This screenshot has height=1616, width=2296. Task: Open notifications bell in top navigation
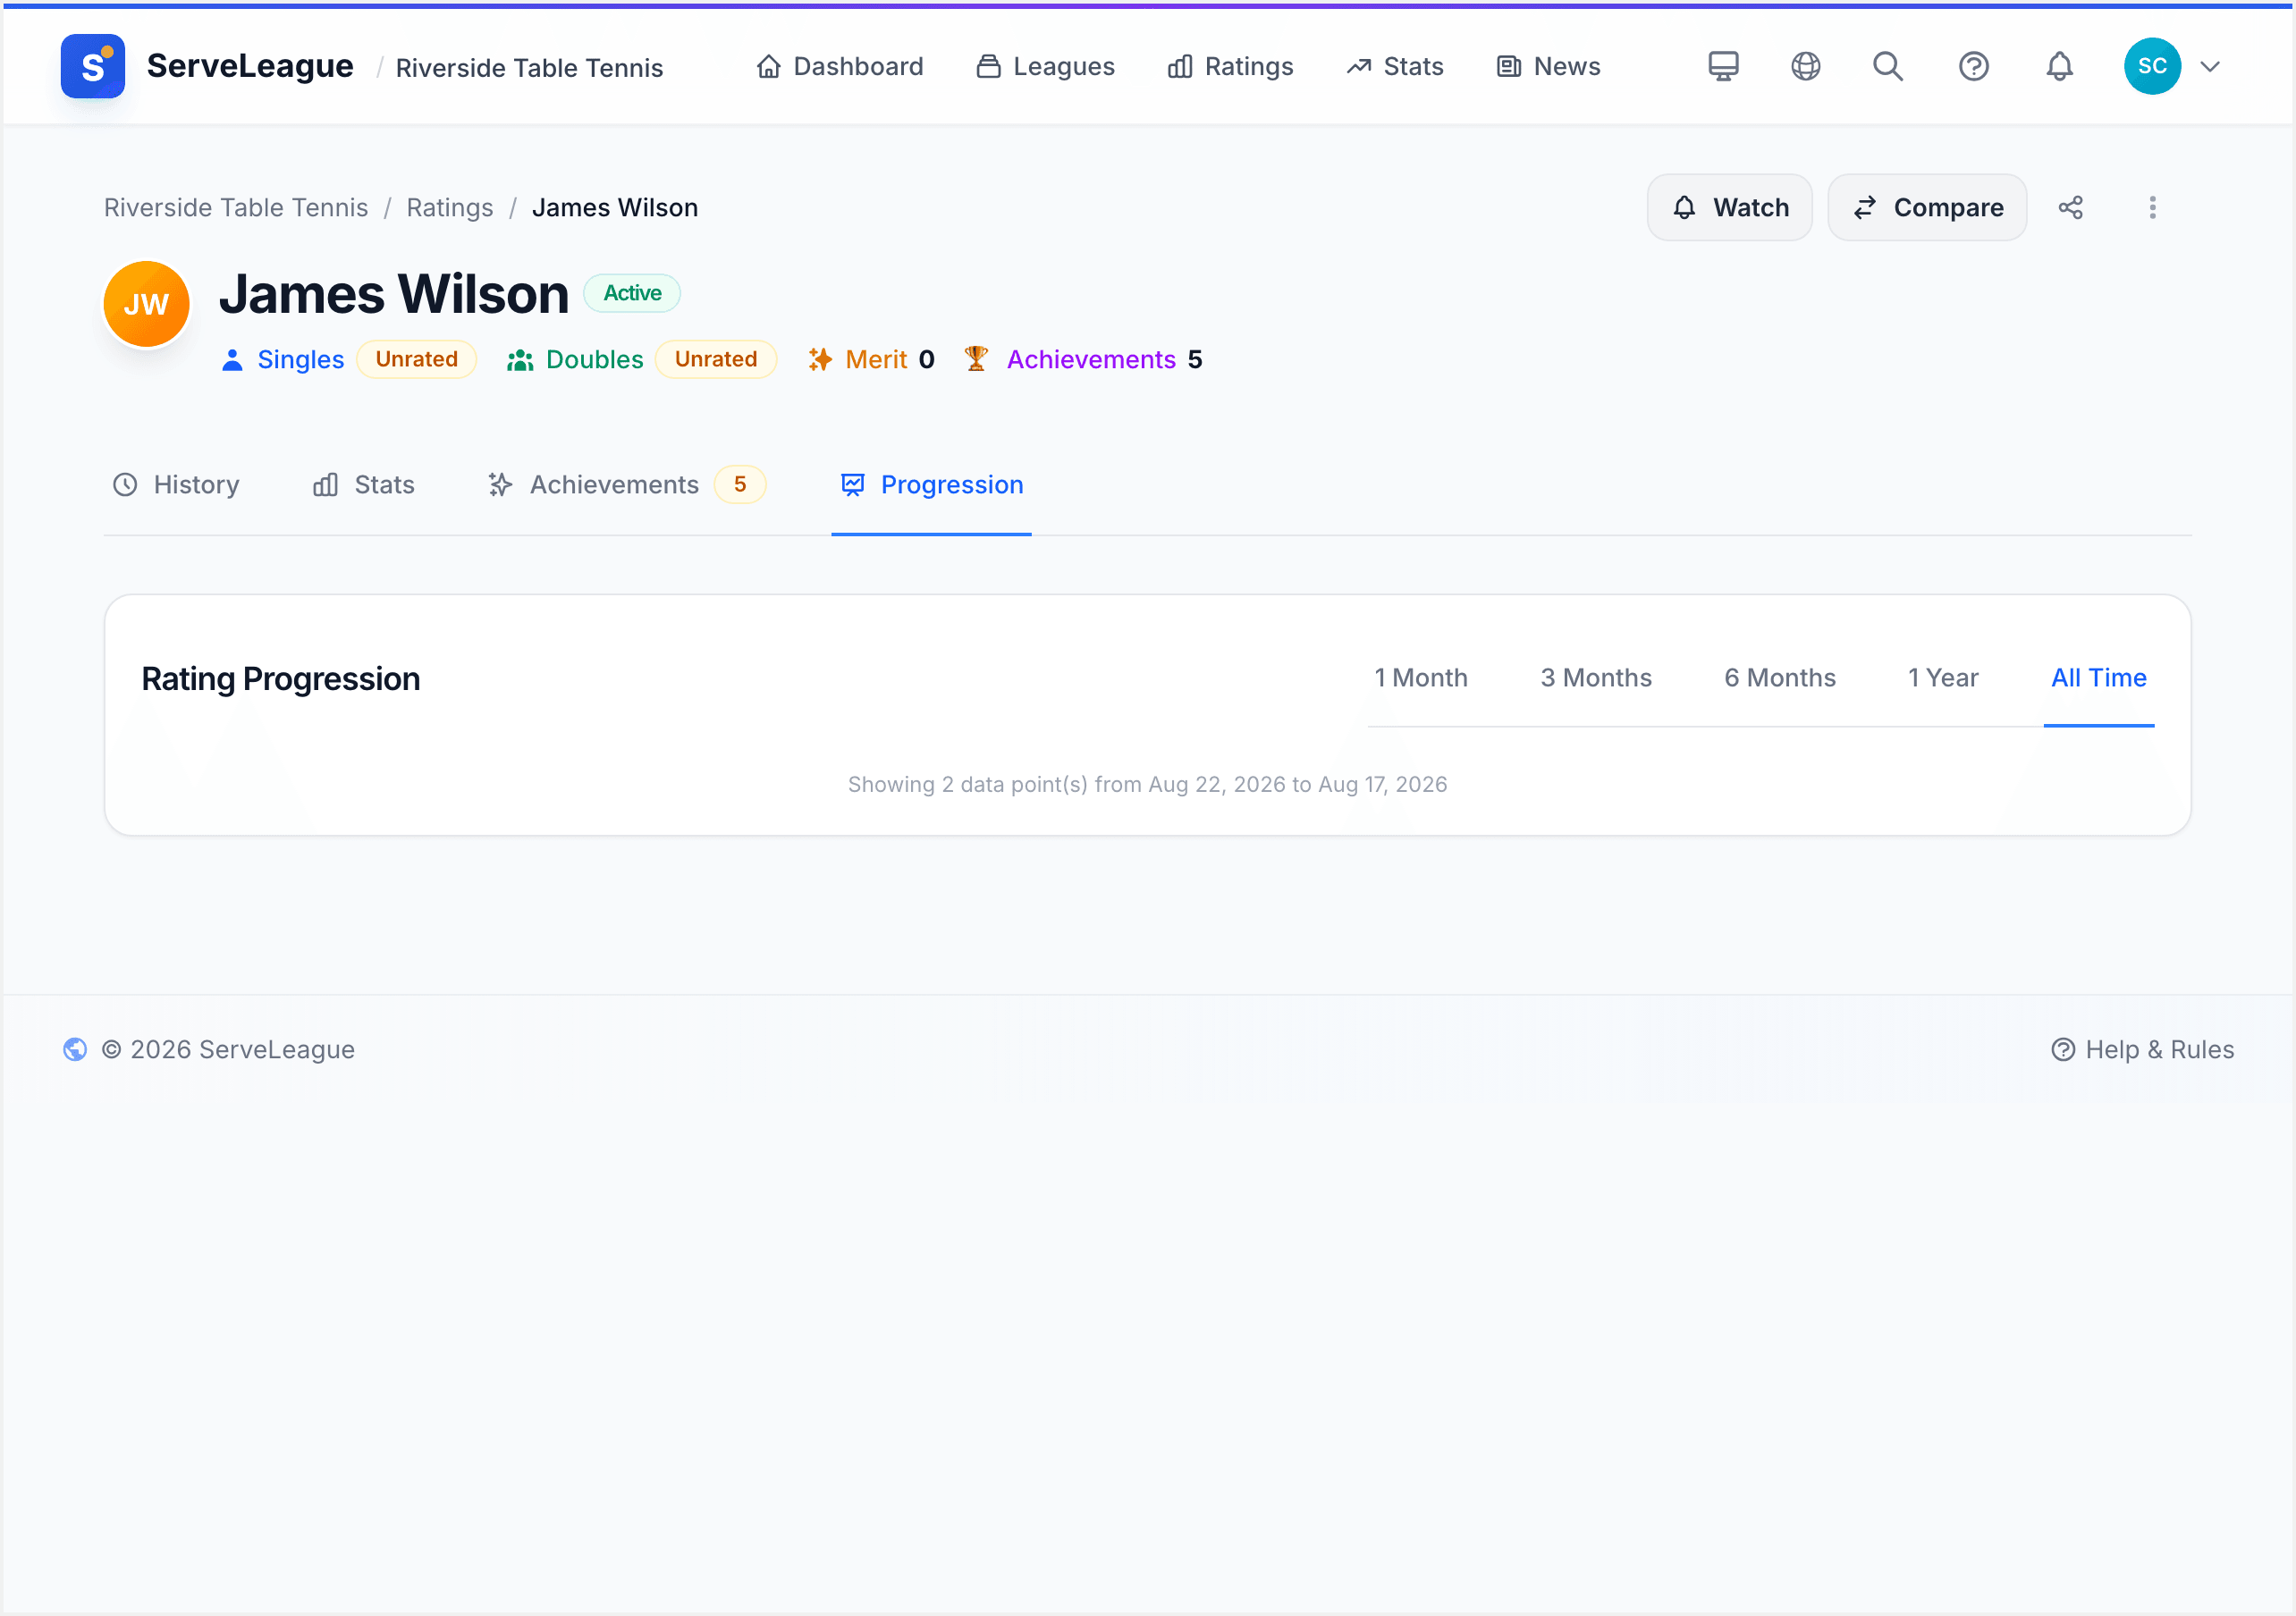2059,66
